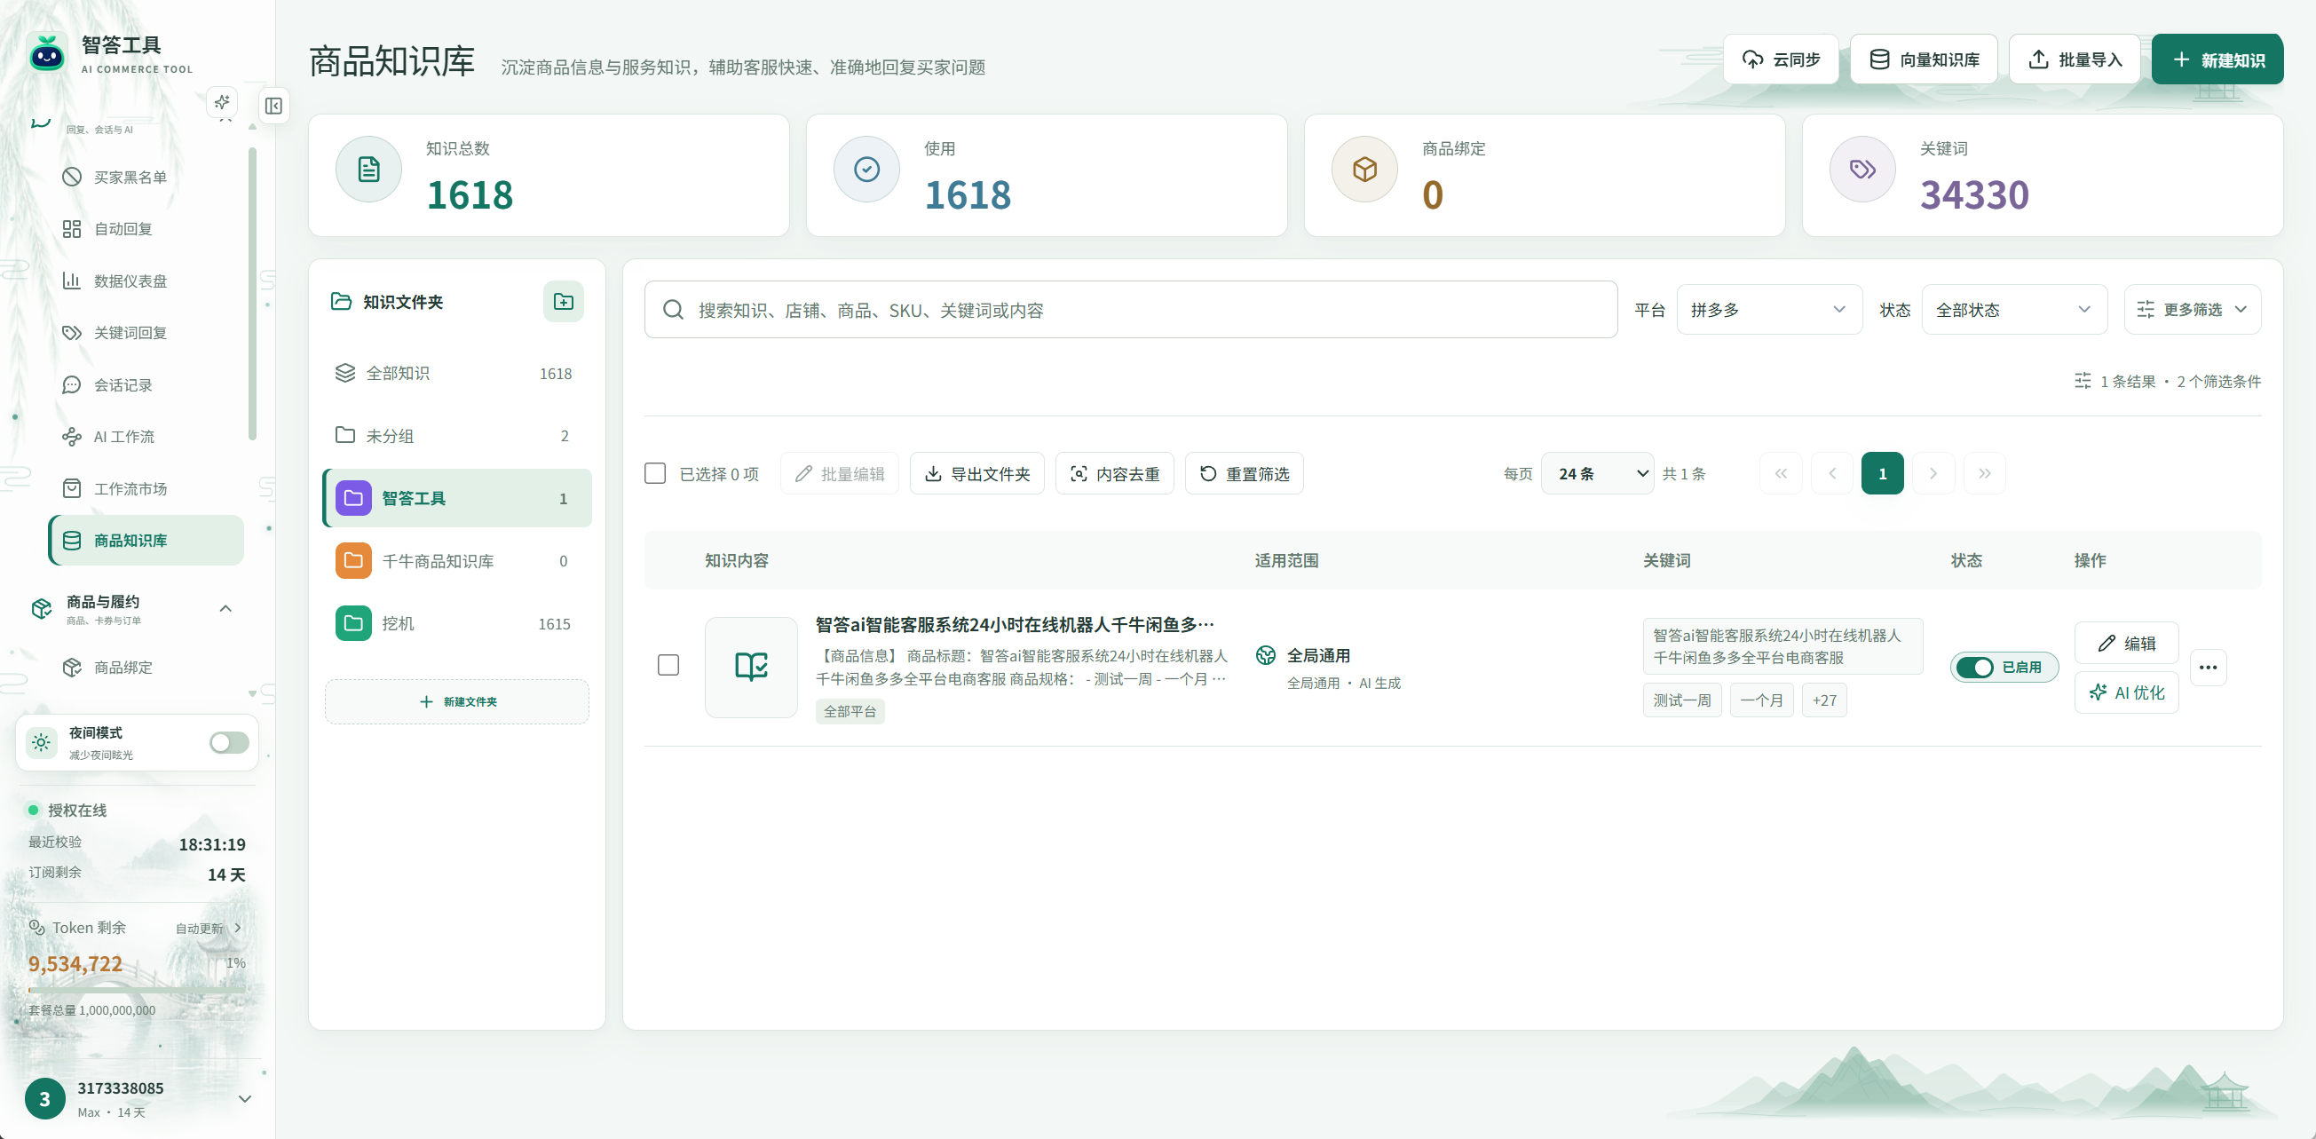Click AI 优化 for the knowledge row

(x=2125, y=692)
